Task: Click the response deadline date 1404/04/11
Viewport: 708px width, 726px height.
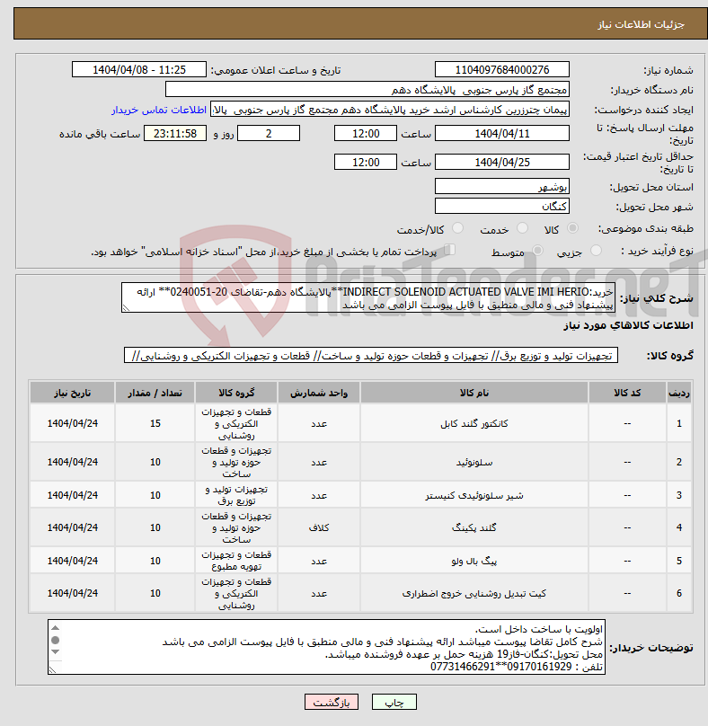Action: click(502, 134)
